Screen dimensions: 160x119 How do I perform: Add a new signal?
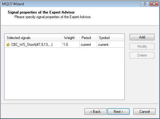pyautogui.click(x=142, y=37)
